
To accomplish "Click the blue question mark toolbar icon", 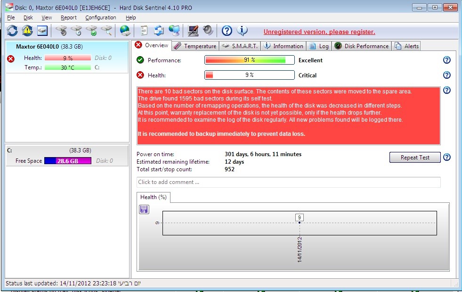I will tap(227, 31).
